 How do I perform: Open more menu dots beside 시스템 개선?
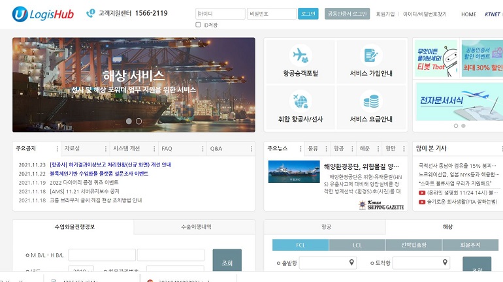coord(154,149)
